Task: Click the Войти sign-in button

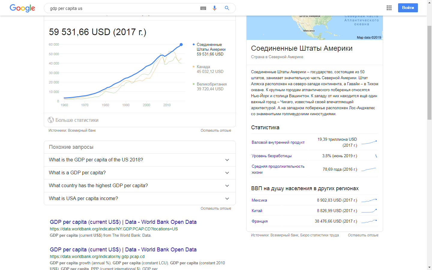Action: (408, 8)
